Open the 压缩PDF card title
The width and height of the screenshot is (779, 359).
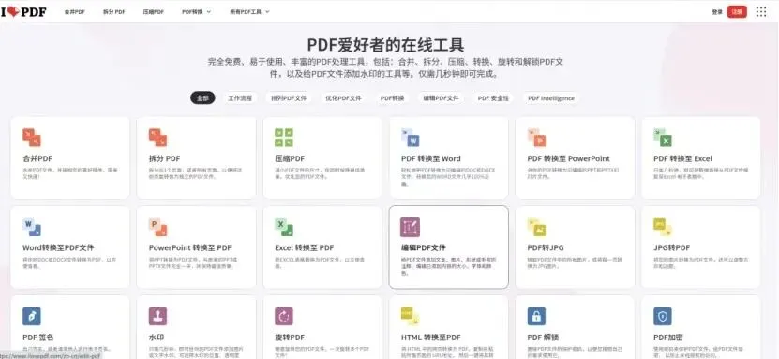[290, 159]
